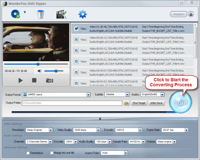200x160 pixels.
Task: Click the Load DVD disc icon
Action: point(16,14)
